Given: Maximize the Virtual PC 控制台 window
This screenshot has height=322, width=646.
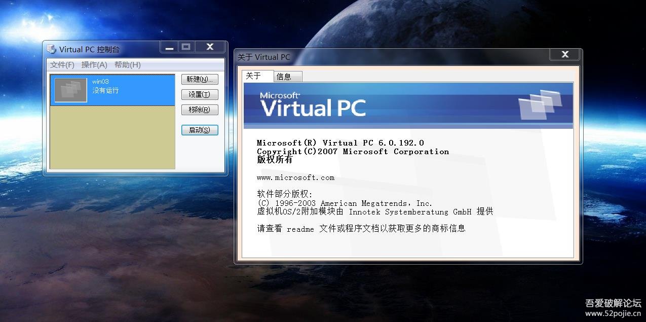Looking at the screenshot, I should (x=186, y=47).
